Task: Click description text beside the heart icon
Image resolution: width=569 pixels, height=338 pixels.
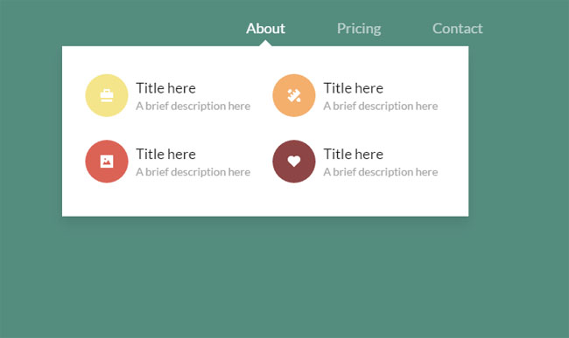Action: click(381, 172)
